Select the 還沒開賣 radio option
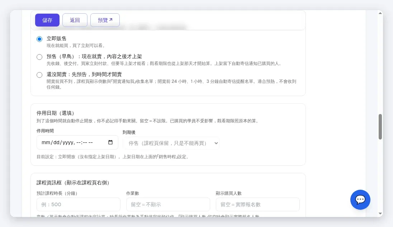 [x=39, y=75]
